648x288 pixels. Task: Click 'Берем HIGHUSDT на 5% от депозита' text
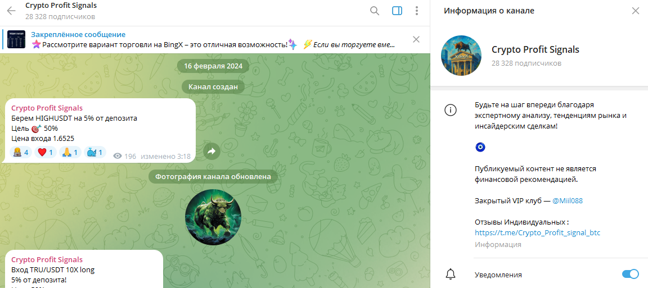click(x=74, y=119)
